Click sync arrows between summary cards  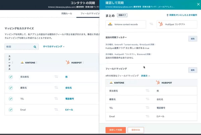(x=151, y=24)
